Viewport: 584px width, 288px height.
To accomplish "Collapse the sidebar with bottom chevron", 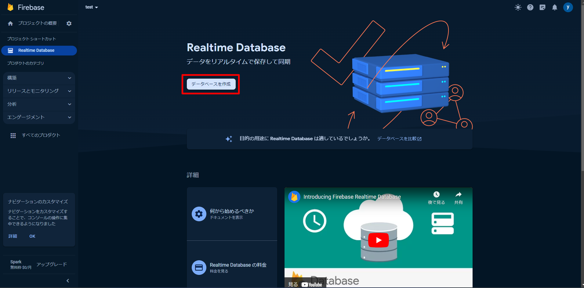I will [67, 280].
